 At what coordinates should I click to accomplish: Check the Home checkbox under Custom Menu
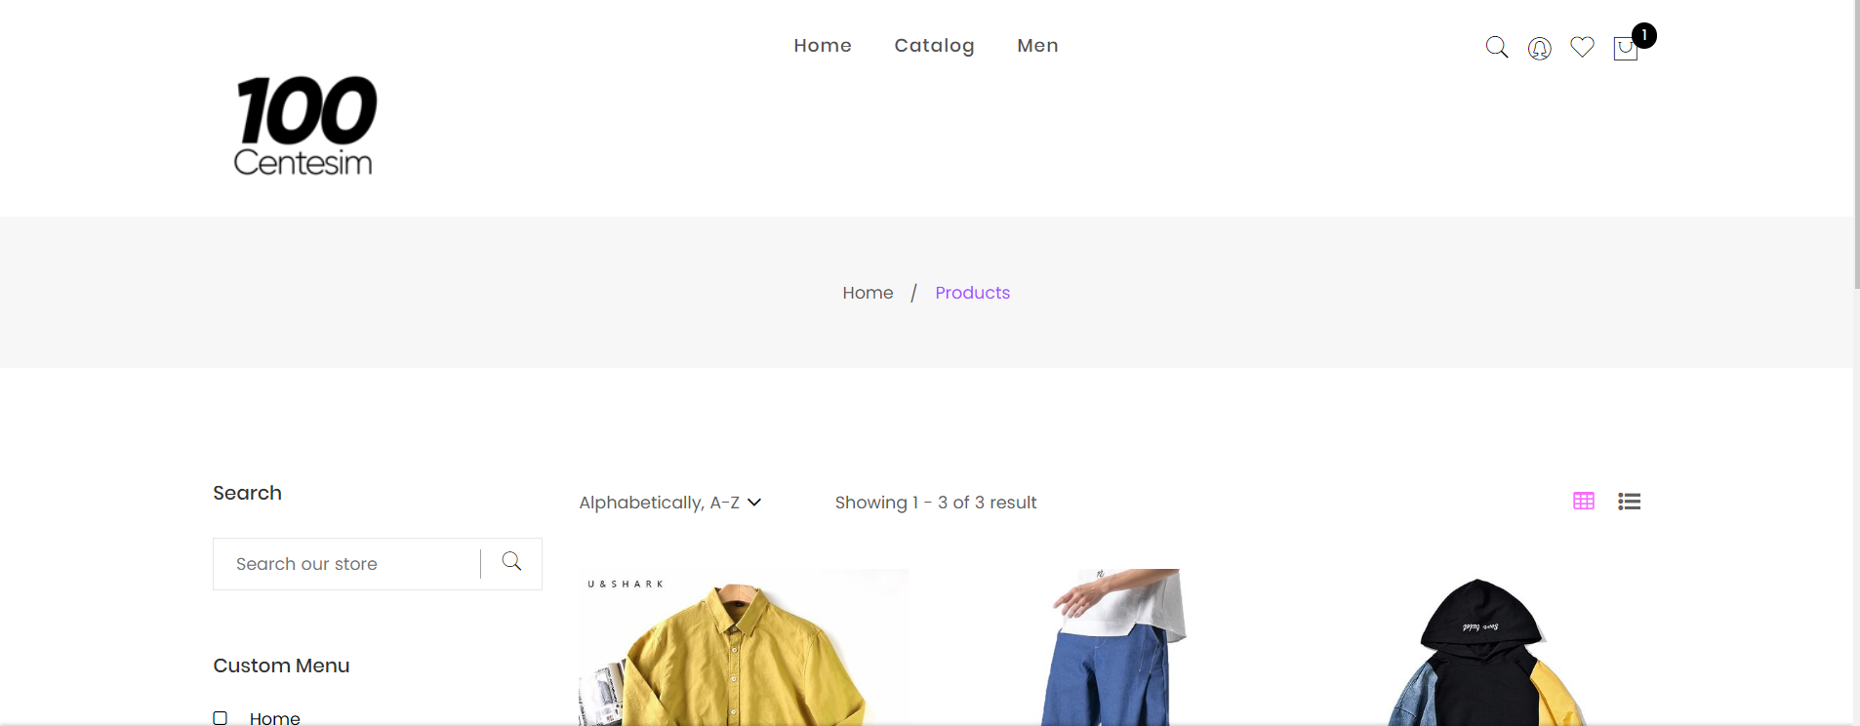[221, 718]
